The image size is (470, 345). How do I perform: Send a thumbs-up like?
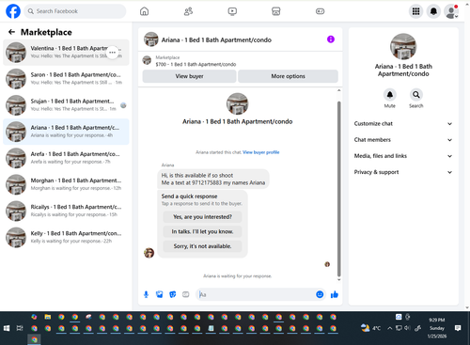335,294
